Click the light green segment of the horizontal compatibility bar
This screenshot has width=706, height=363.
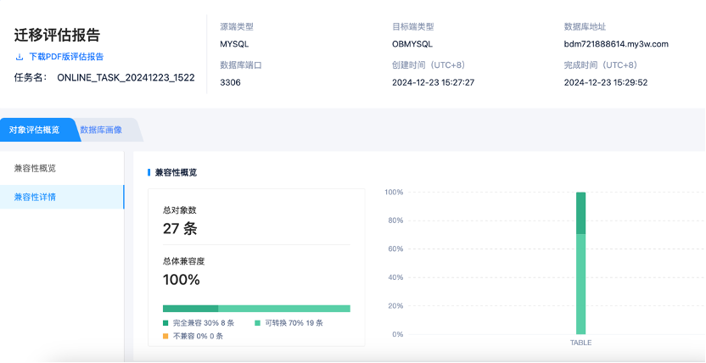[284, 309]
